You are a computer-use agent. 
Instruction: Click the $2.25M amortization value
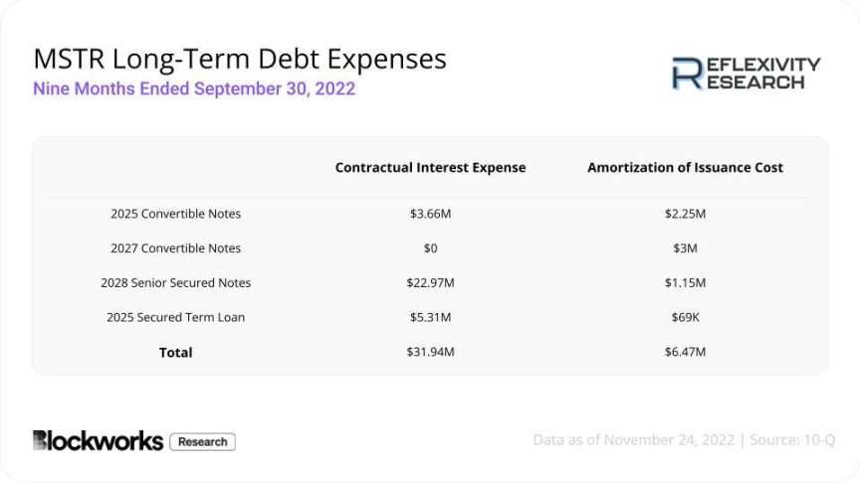click(685, 214)
